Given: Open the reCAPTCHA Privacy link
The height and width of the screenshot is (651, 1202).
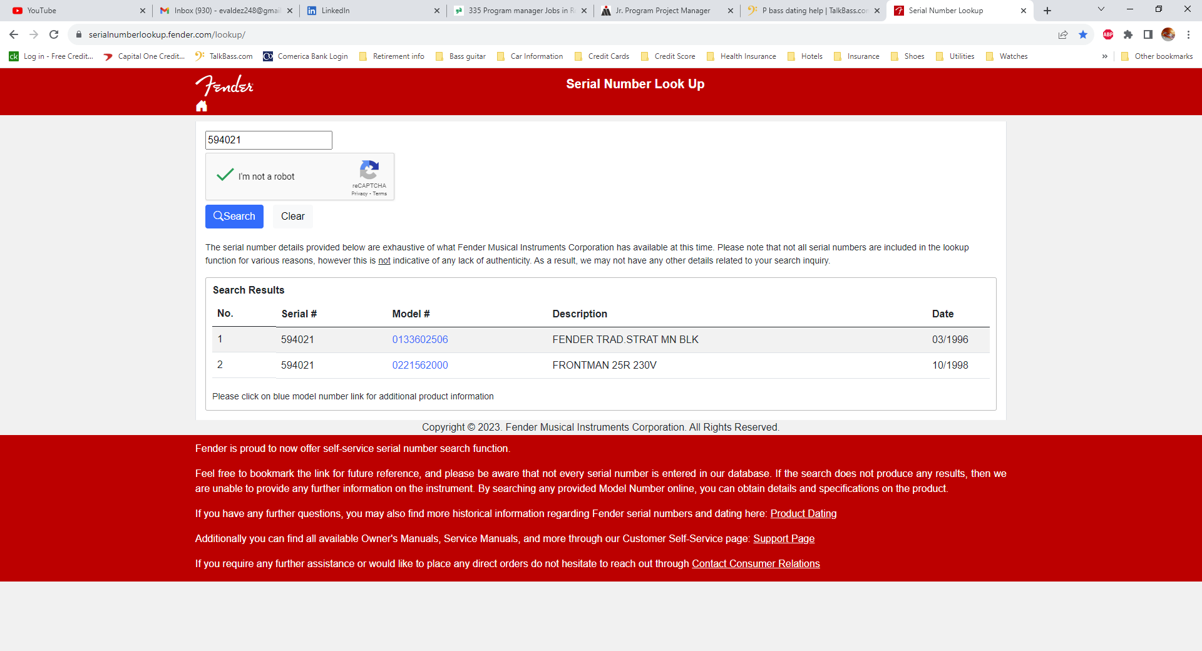Looking at the screenshot, I should tap(359, 194).
